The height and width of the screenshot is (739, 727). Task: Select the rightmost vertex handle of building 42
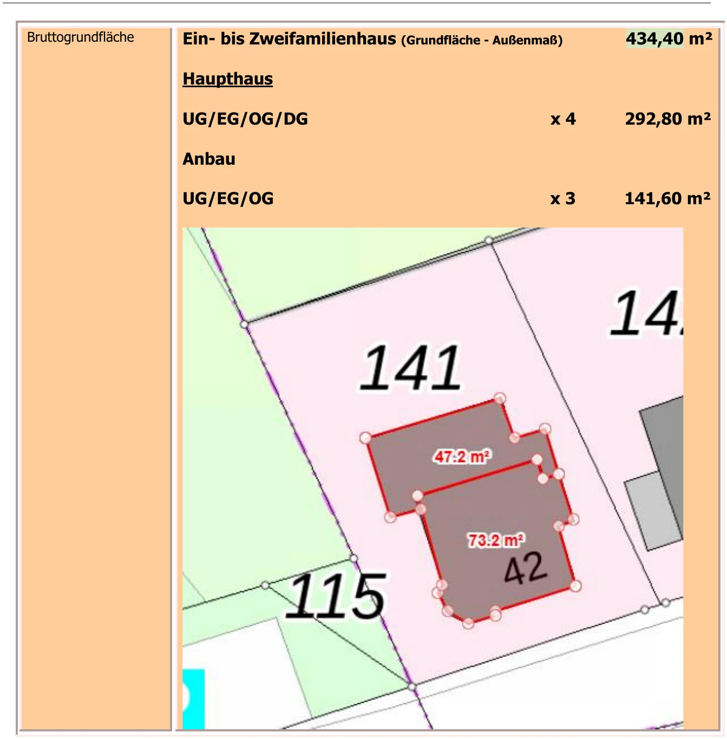click(575, 586)
